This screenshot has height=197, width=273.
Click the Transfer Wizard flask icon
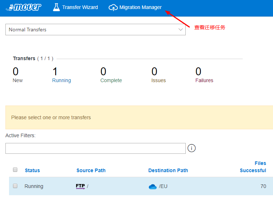pos(56,7)
